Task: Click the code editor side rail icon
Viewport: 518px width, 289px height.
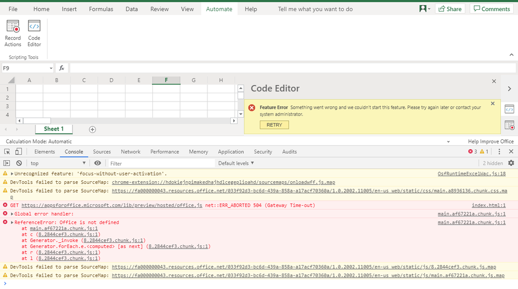Action: point(509,109)
